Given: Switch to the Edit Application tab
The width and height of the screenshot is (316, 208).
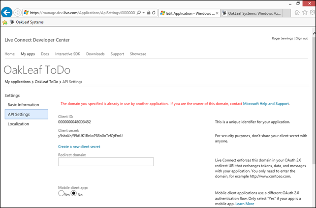Looking at the screenshot, I should (x=189, y=13).
